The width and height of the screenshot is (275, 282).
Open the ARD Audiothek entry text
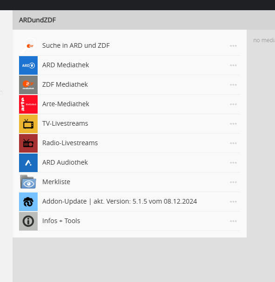click(65, 162)
